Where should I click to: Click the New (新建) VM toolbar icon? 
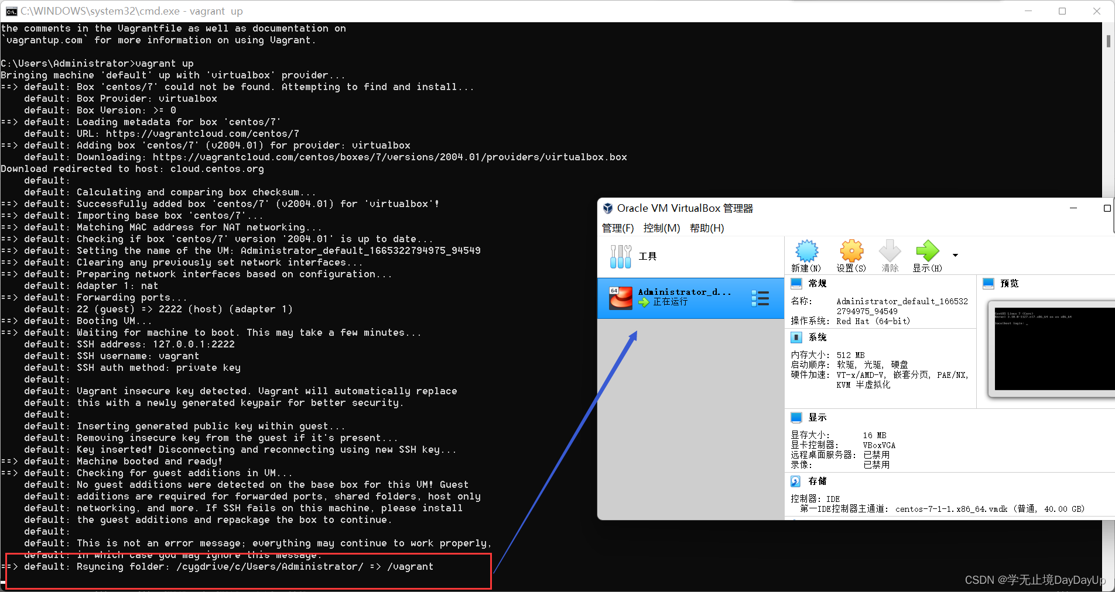tap(806, 252)
